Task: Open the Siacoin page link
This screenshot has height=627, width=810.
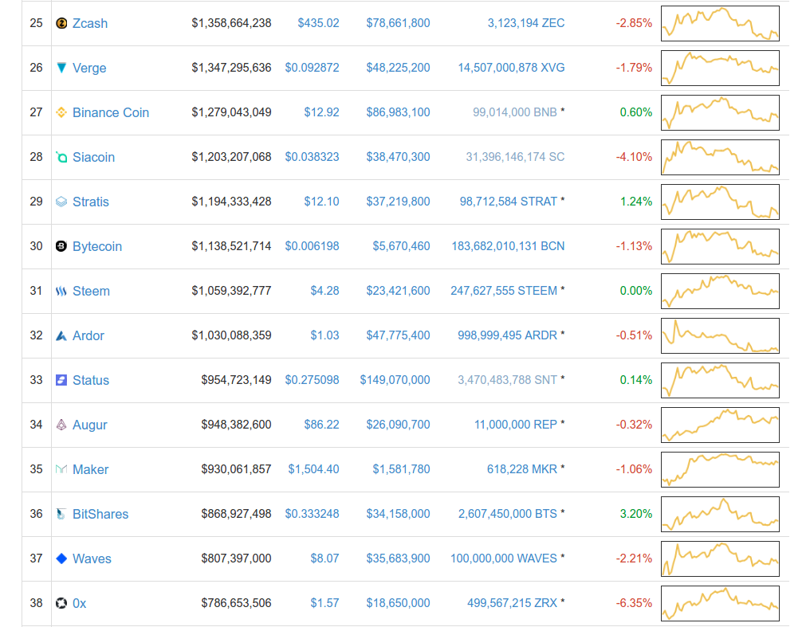Action: tap(93, 157)
